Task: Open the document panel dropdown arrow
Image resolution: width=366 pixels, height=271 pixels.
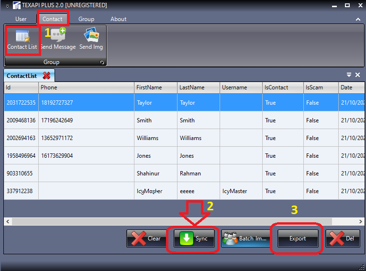Action: point(349,75)
